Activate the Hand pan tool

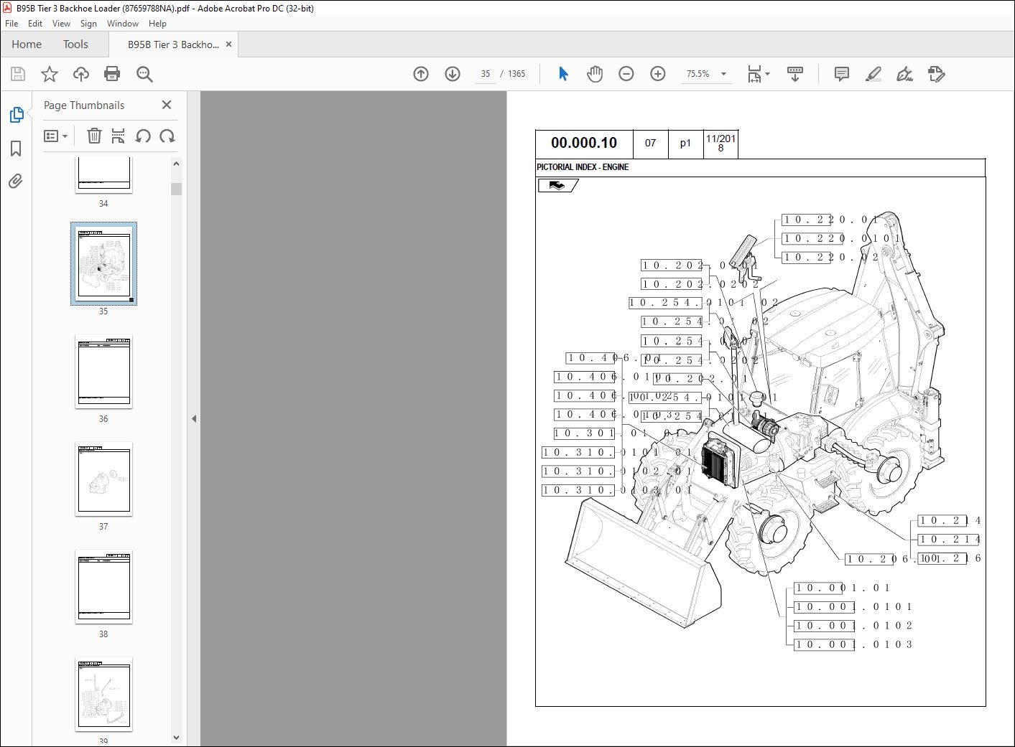click(595, 74)
